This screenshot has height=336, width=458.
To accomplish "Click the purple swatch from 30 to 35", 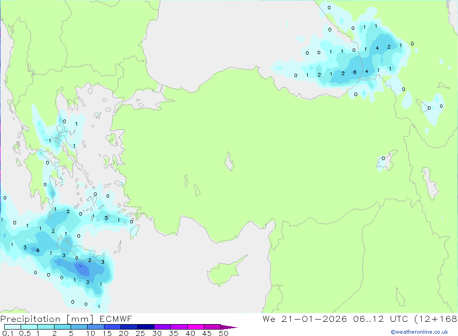I will tap(162, 327).
